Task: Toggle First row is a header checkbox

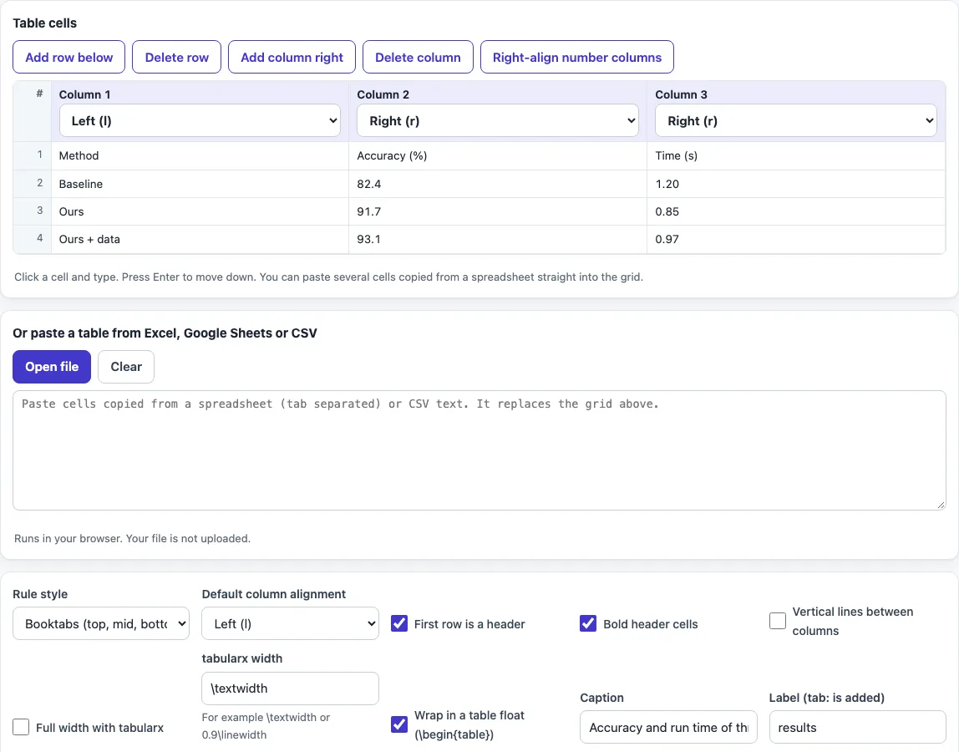Action: [399, 623]
